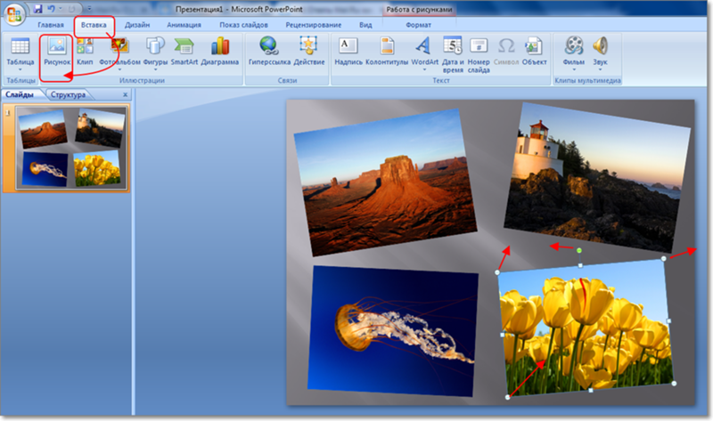Open the Формат picture tools tab

click(x=418, y=25)
